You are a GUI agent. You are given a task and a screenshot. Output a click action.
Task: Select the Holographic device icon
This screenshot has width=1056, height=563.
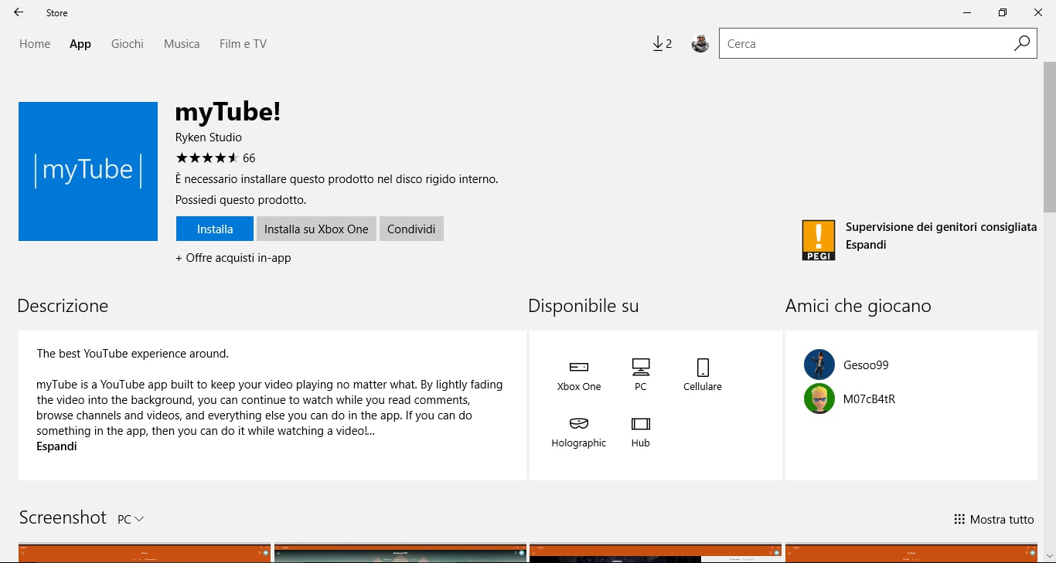click(x=579, y=423)
